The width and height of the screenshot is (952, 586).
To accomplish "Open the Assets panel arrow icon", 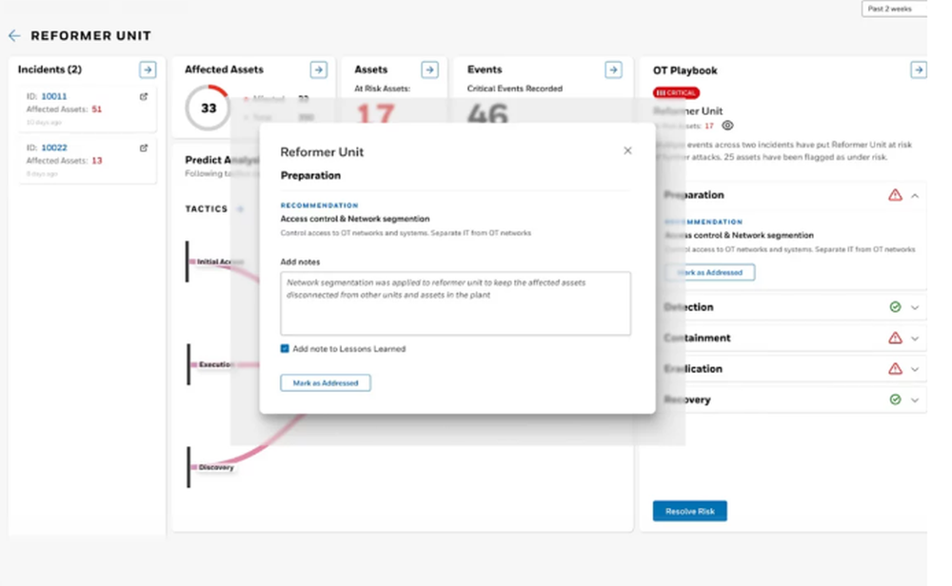I will click(430, 69).
